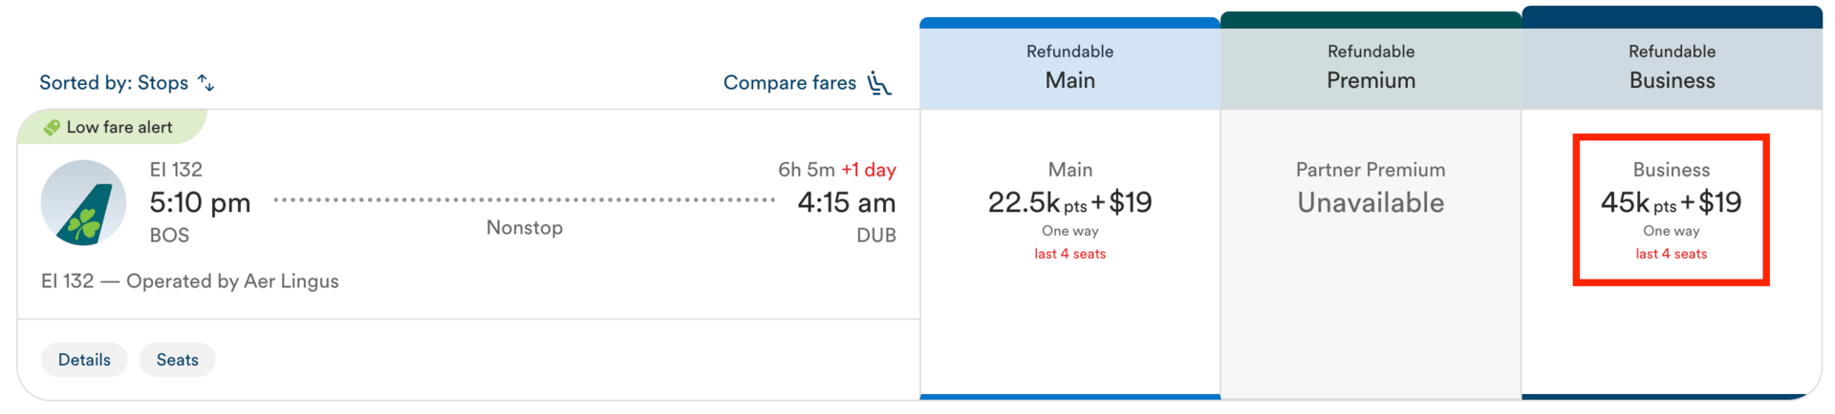Select the Refundable Main fare column header

click(x=1069, y=67)
